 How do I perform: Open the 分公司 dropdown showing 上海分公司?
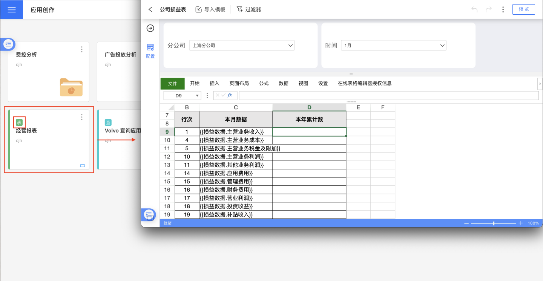click(x=242, y=46)
